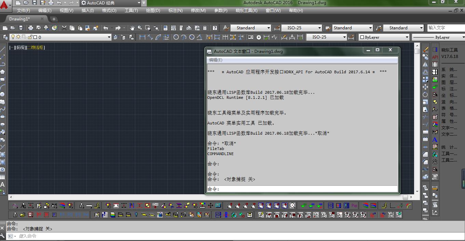This screenshot has width=465, height=241.
Task: Open the Help question mark icon
Action: pyautogui.click(x=215, y=28)
